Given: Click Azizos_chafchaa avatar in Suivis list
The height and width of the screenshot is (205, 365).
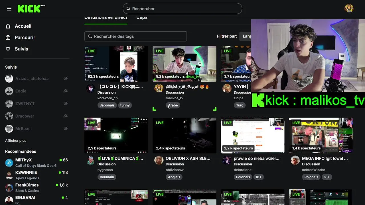Looking at the screenshot, I should tap(9, 79).
